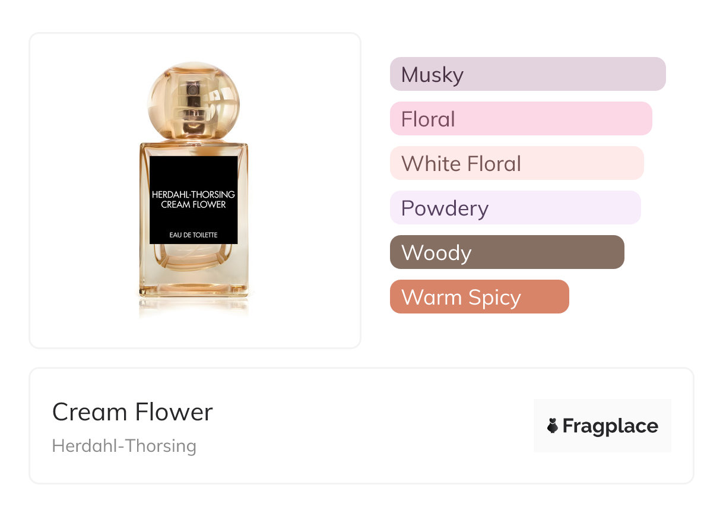Image resolution: width=723 pixels, height=513 pixels.
Task: Click the "Warm Spicy" label text
Action: tap(461, 297)
